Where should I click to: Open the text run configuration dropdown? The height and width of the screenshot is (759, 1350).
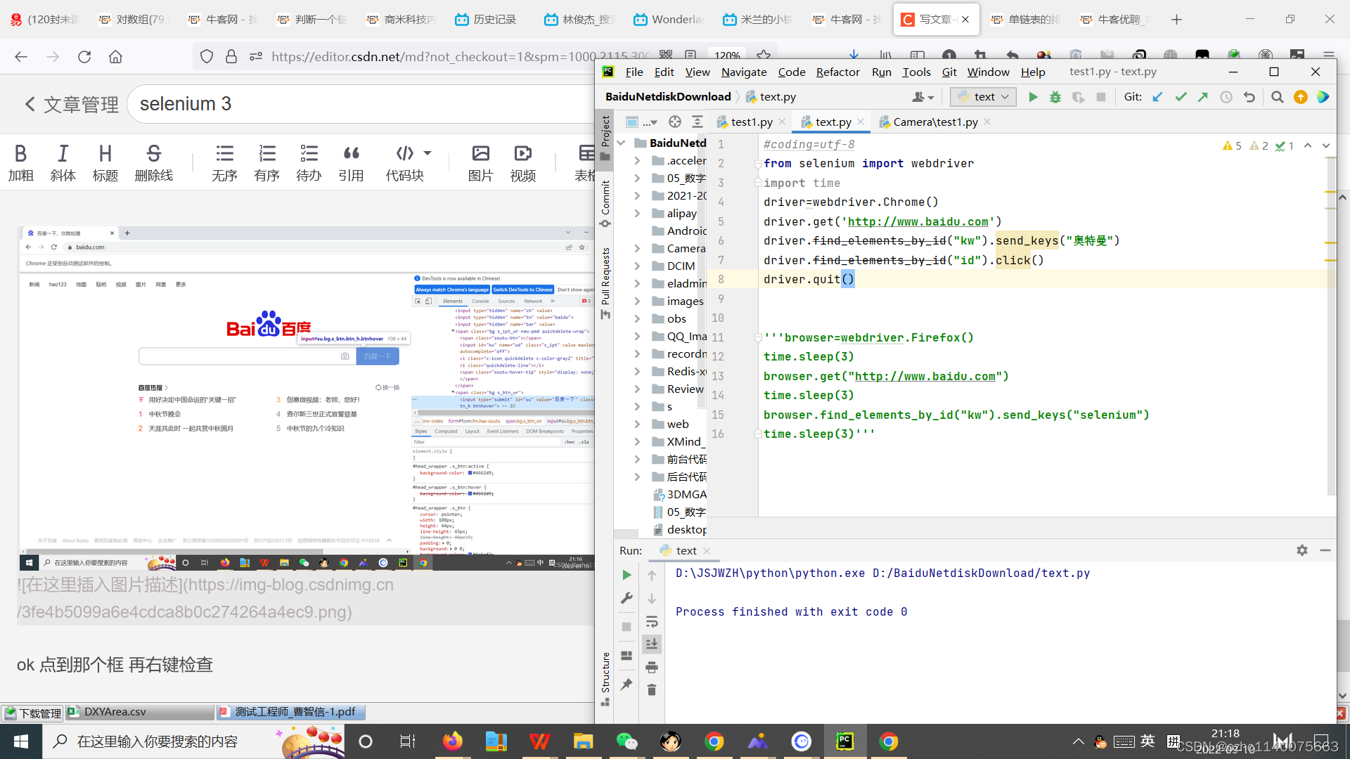coord(983,97)
